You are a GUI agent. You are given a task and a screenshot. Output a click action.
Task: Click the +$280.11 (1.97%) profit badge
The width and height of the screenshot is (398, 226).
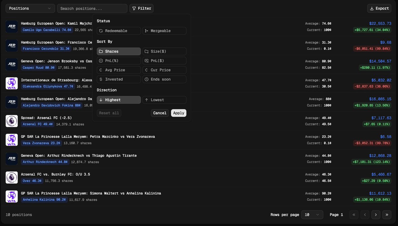(376, 68)
